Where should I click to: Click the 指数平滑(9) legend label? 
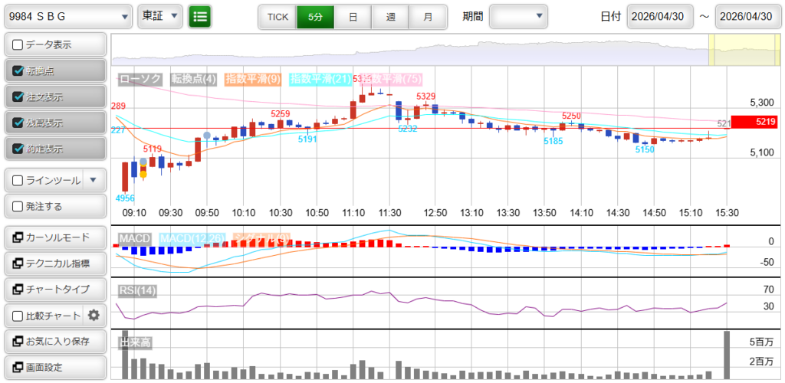coord(254,79)
